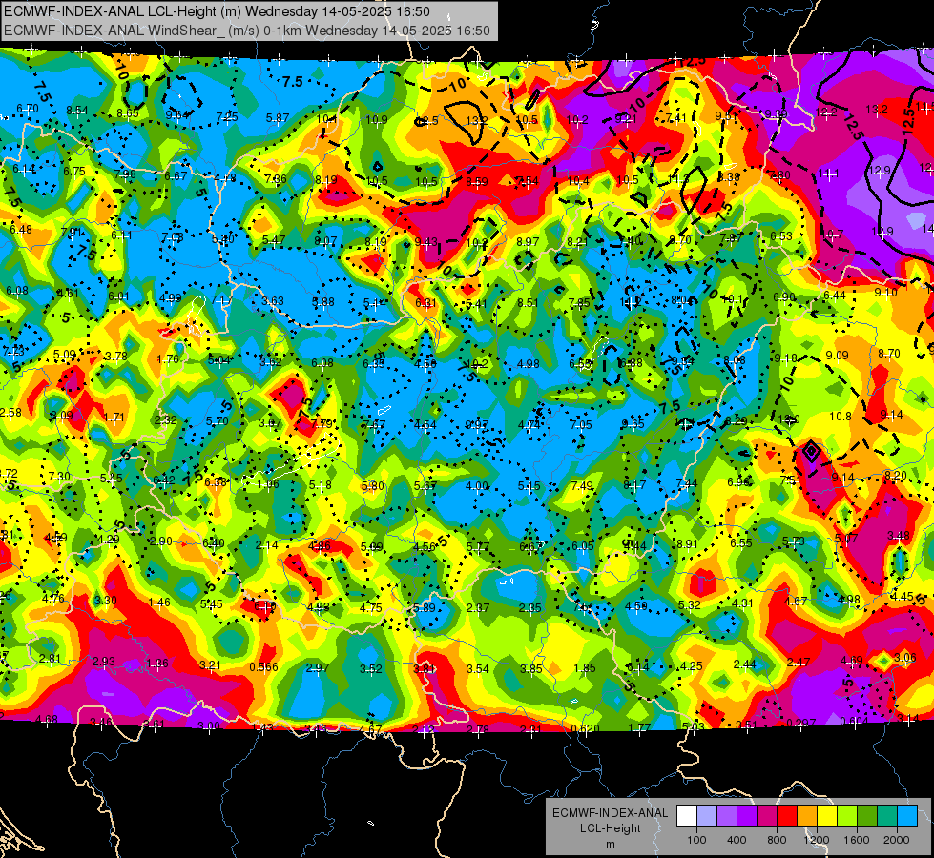This screenshot has height=858, width=934.
Task: Click the grid value 3.85
Action: coord(530,668)
